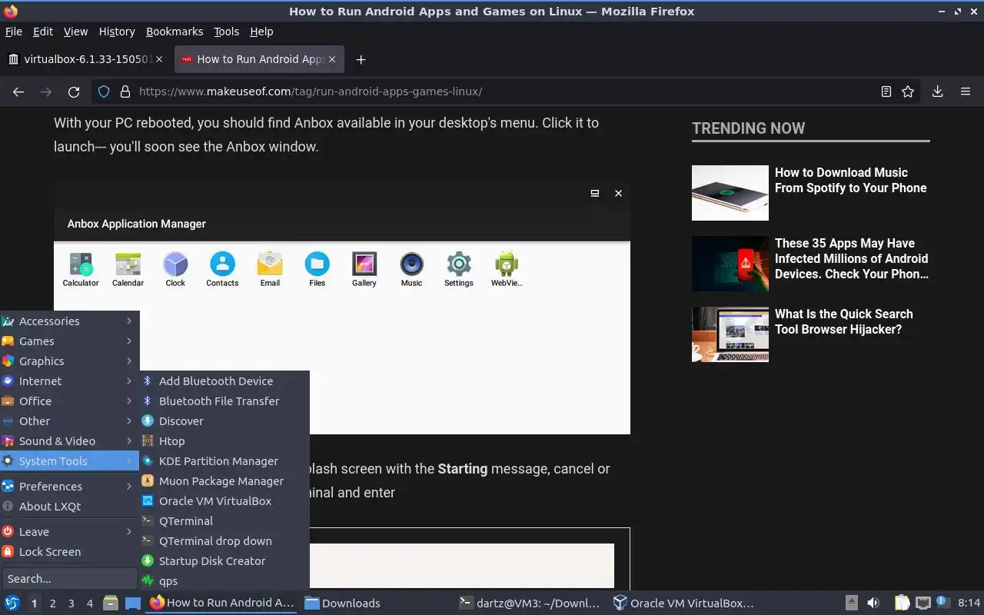Viewport: 984px width, 615px height.
Task: Open the Help menu
Action: (x=261, y=32)
